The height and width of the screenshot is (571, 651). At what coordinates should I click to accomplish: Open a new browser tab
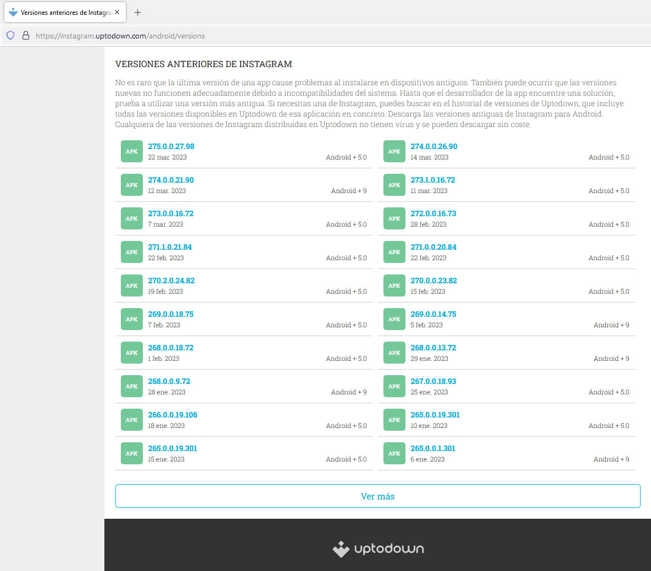(x=137, y=12)
